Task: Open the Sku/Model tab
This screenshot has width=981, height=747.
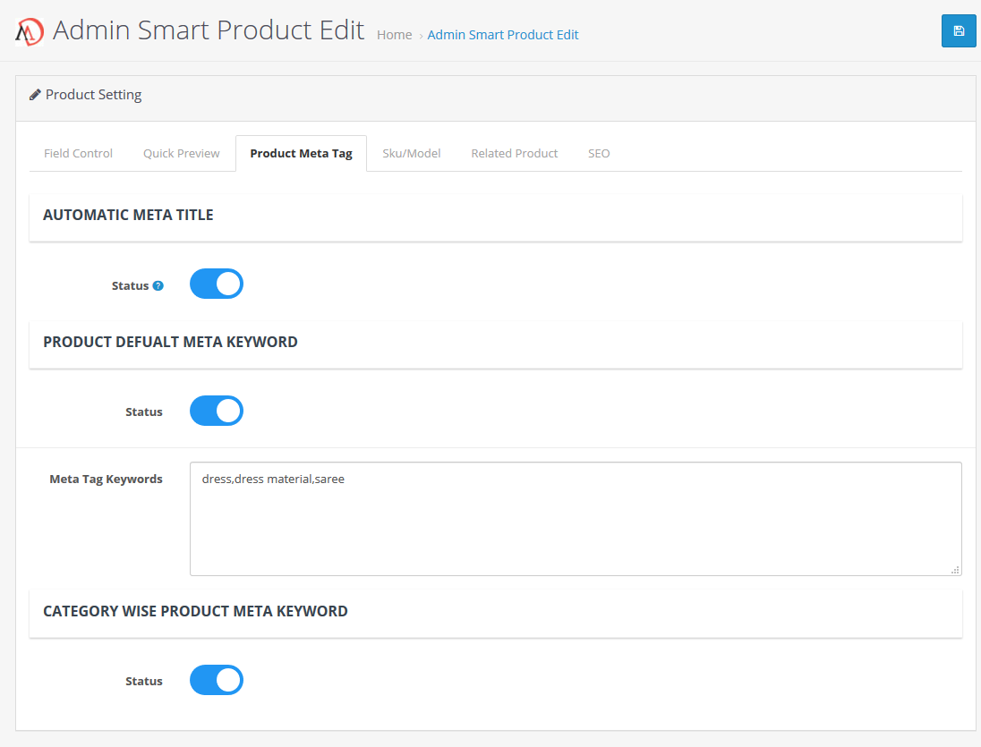Action: pyautogui.click(x=412, y=153)
